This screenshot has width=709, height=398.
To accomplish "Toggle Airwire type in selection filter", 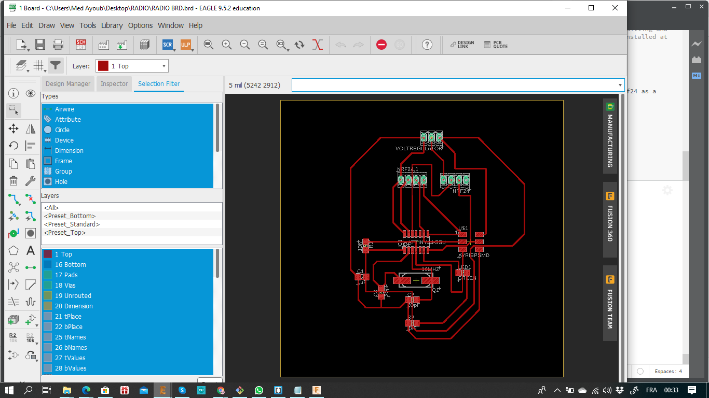I will (64, 109).
